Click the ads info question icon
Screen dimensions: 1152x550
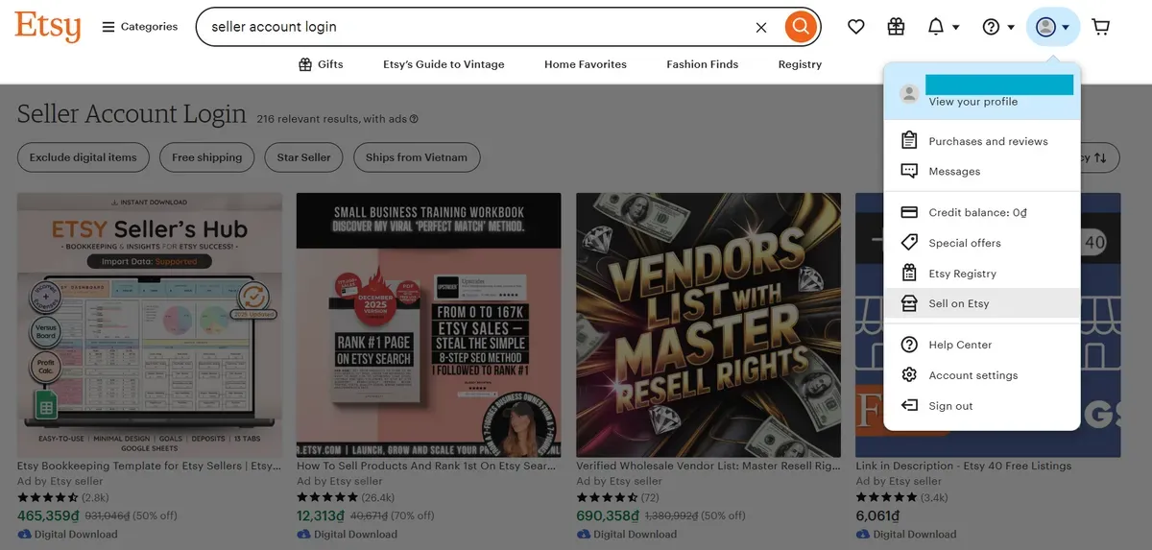414,120
